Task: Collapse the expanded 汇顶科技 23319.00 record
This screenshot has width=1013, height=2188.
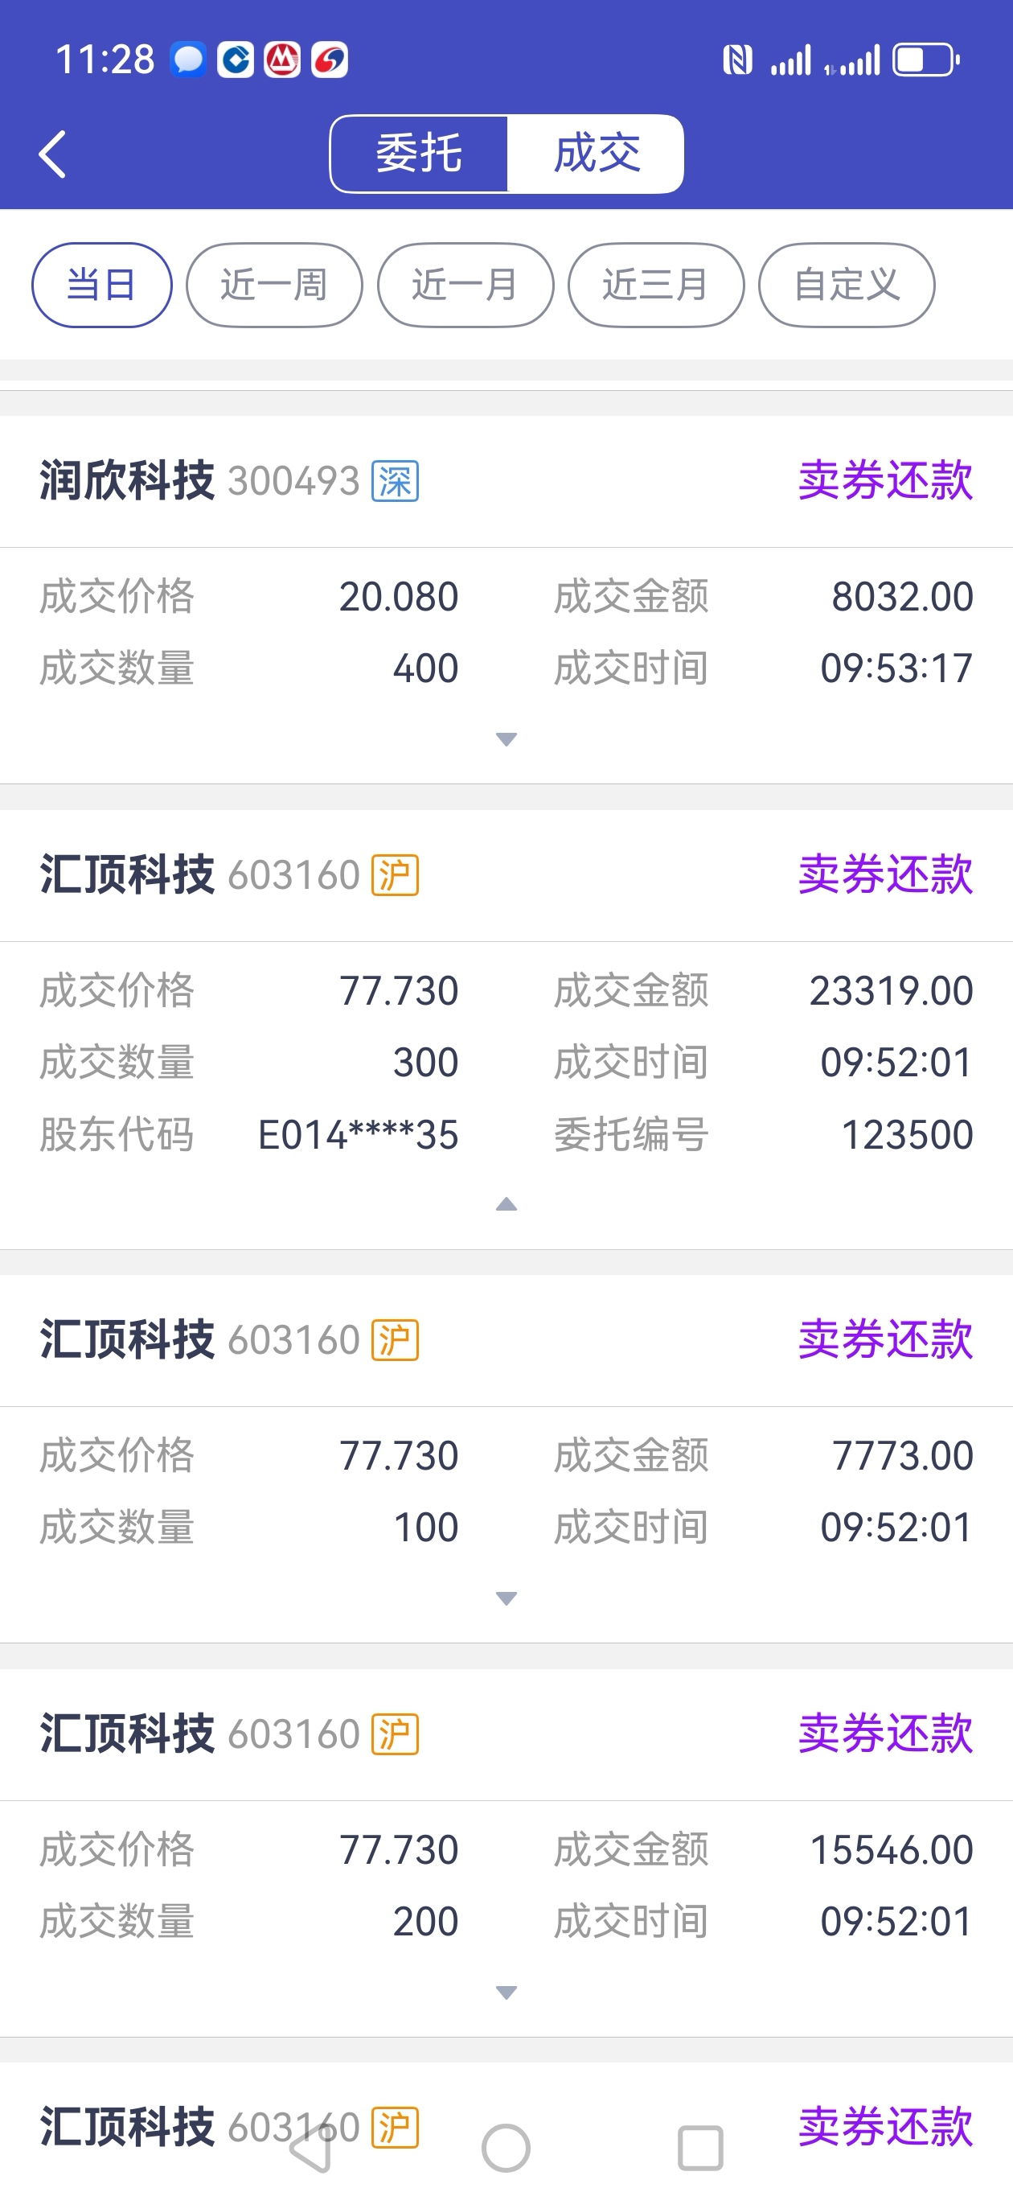Action: [506, 1204]
